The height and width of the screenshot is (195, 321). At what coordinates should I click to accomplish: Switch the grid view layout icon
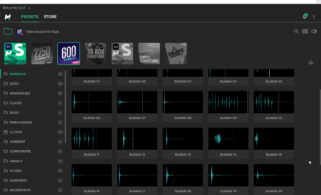pyautogui.click(x=305, y=31)
